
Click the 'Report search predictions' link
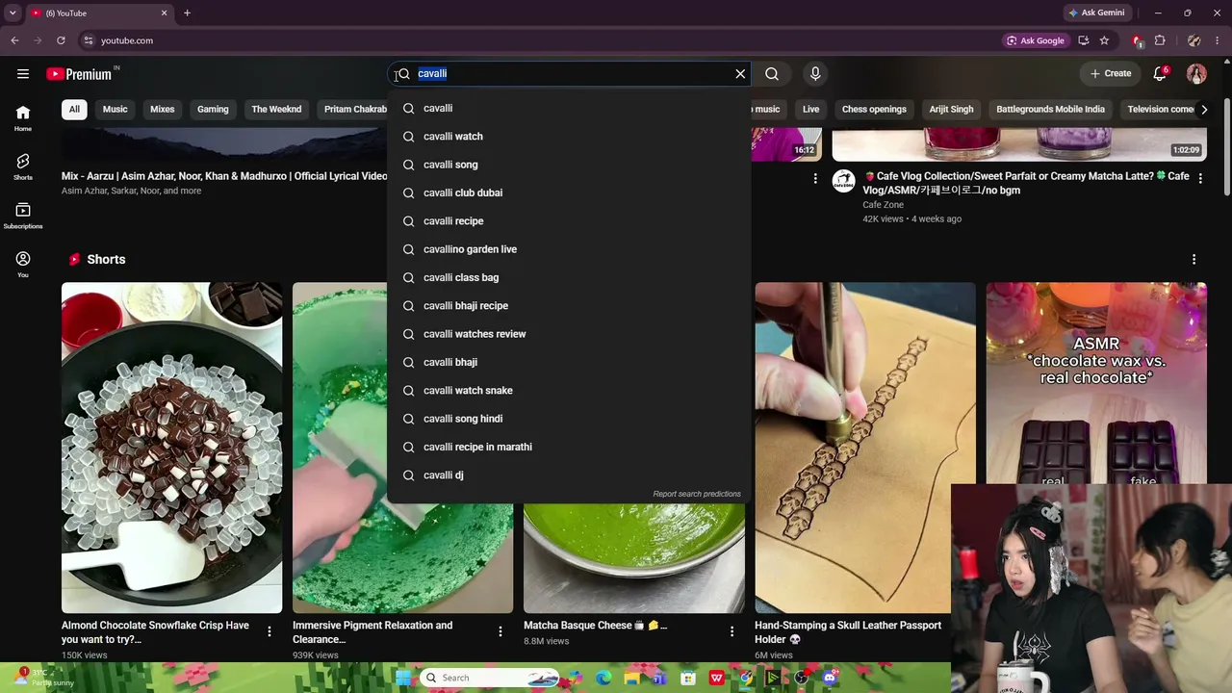point(697,494)
